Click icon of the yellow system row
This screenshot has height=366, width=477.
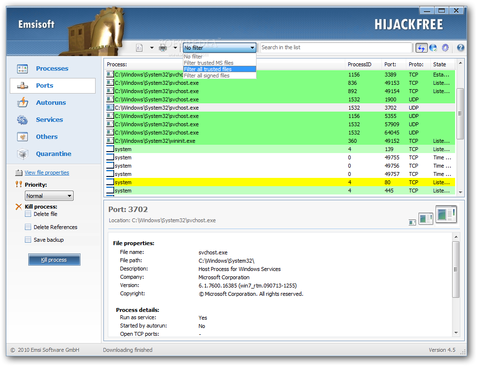point(110,182)
